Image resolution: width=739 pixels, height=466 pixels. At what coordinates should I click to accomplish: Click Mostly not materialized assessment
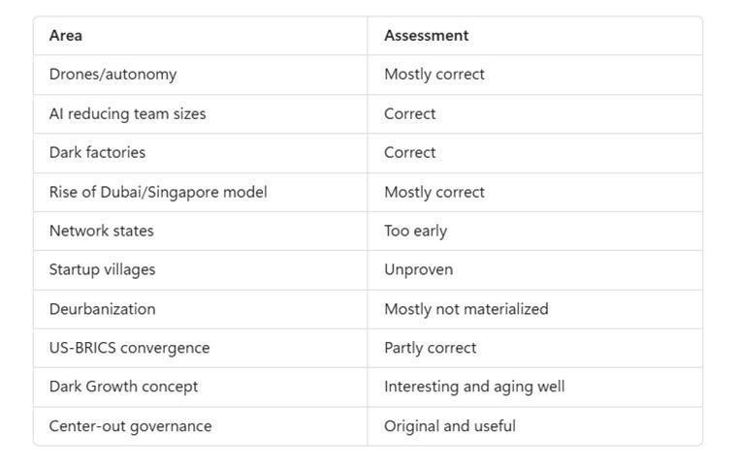tap(466, 309)
